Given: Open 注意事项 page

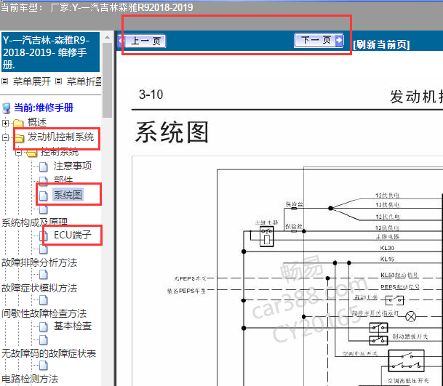Looking at the screenshot, I should 73,166.
